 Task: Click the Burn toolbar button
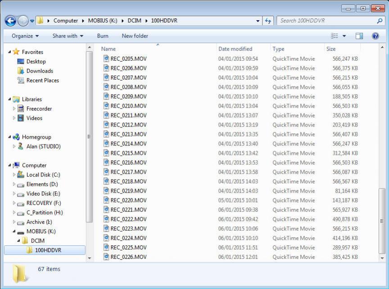[x=103, y=36]
